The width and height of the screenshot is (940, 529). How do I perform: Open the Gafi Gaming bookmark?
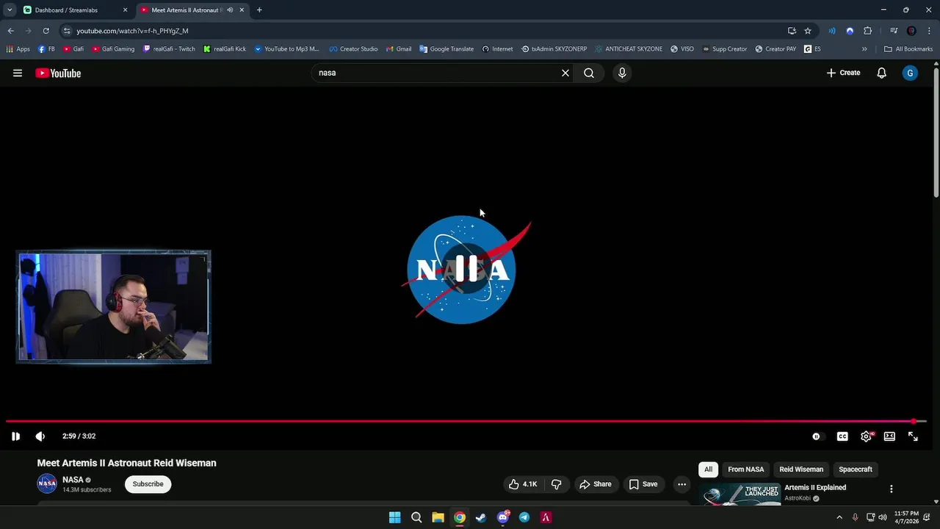point(113,49)
